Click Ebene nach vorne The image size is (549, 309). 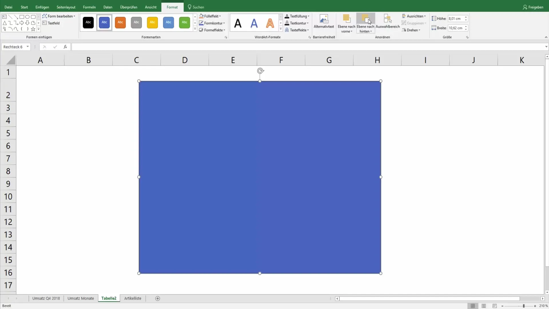point(347,23)
